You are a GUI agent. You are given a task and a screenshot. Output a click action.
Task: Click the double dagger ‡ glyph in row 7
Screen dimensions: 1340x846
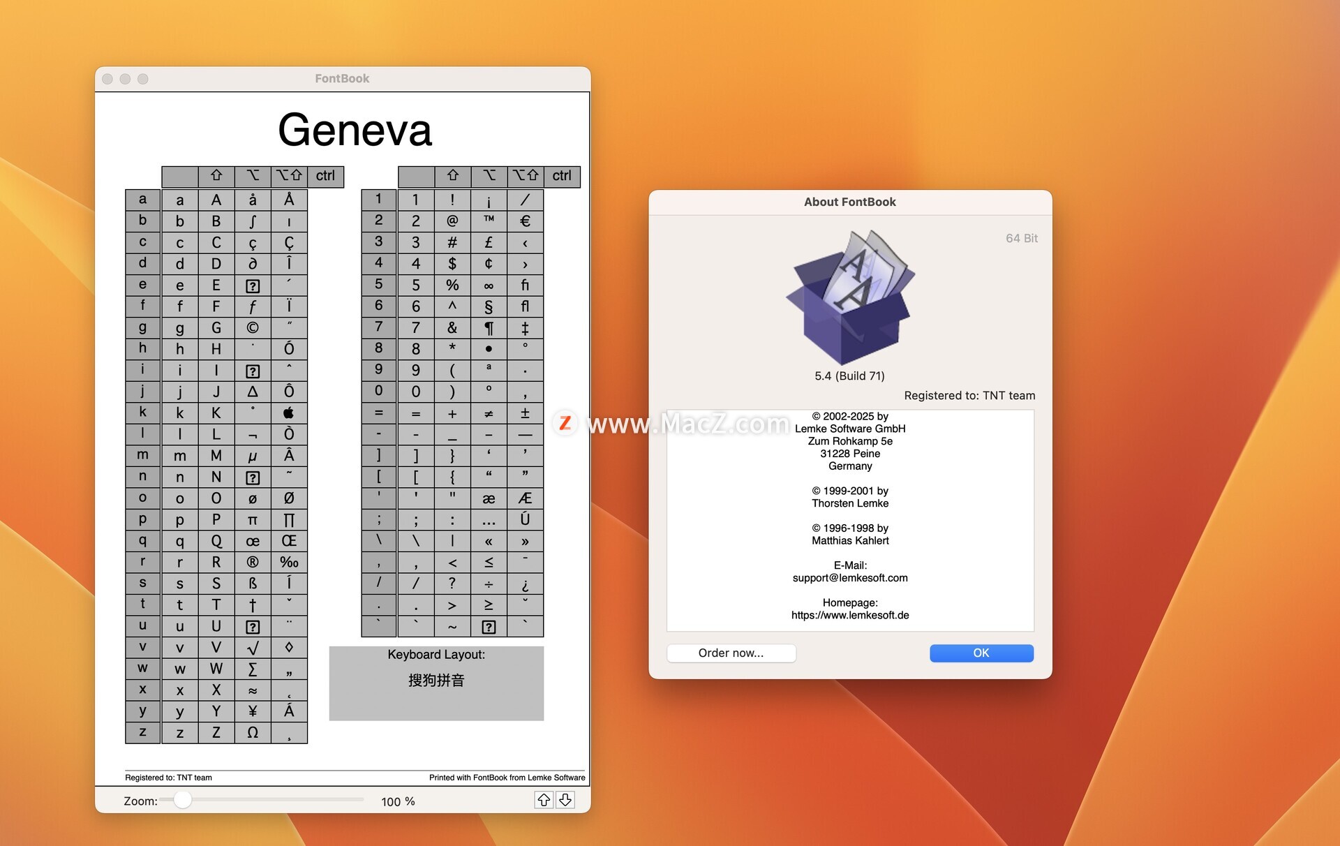pyautogui.click(x=526, y=327)
